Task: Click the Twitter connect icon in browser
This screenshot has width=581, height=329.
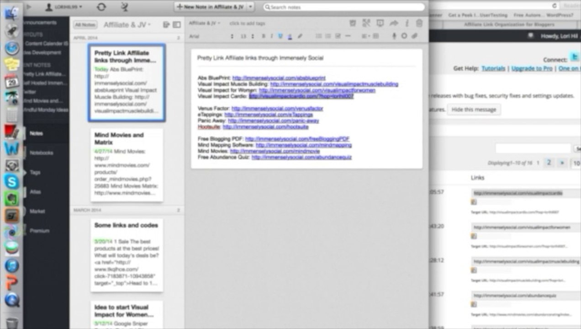Action: tap(574, 57)
